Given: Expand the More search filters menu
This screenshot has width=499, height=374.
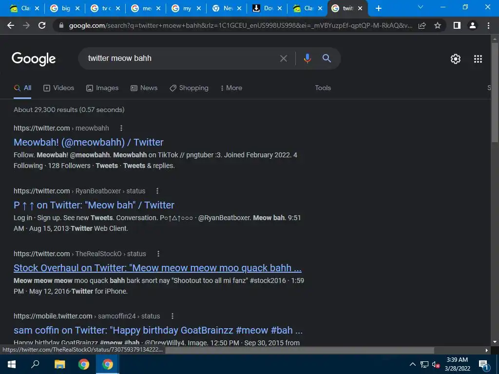Looking at the screenshot, I should point(231,88).
